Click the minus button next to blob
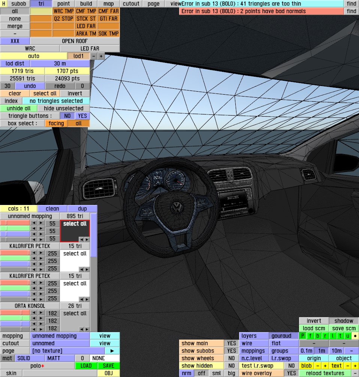Image resolution: width=359 pixels, height=377 pixels. tap(317, 366)
